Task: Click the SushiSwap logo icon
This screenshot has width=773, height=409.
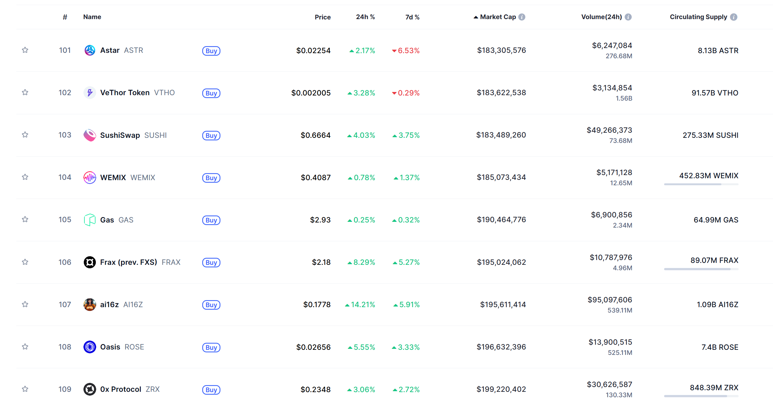Action: point(89,135)
